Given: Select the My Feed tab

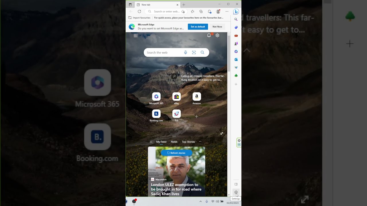Looking at the screenshot, I should click(161, 142).
